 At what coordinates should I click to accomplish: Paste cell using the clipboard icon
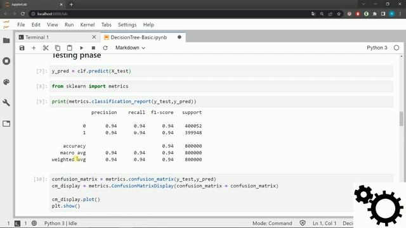coord(69,48)
